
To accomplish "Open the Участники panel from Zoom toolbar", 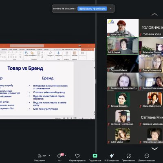I will 40,158.
